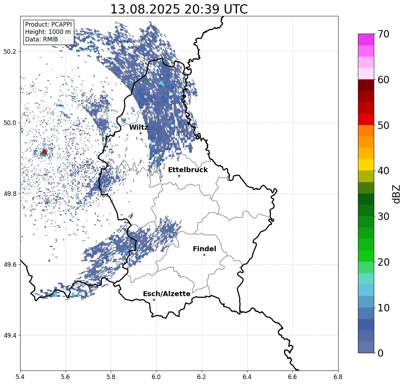Click the 50.2 latitude axis label
The image size is (405, 384).
point(10,51)
